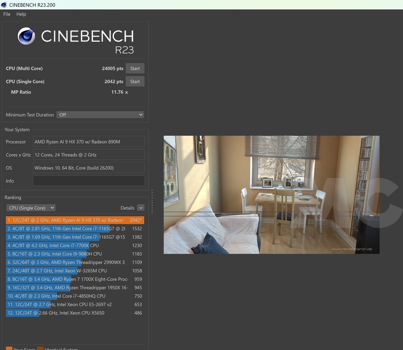This screenshot has width=403, height=350.
Task: Click the OS field showing Windows 10
Action: [x=88, y=167]
